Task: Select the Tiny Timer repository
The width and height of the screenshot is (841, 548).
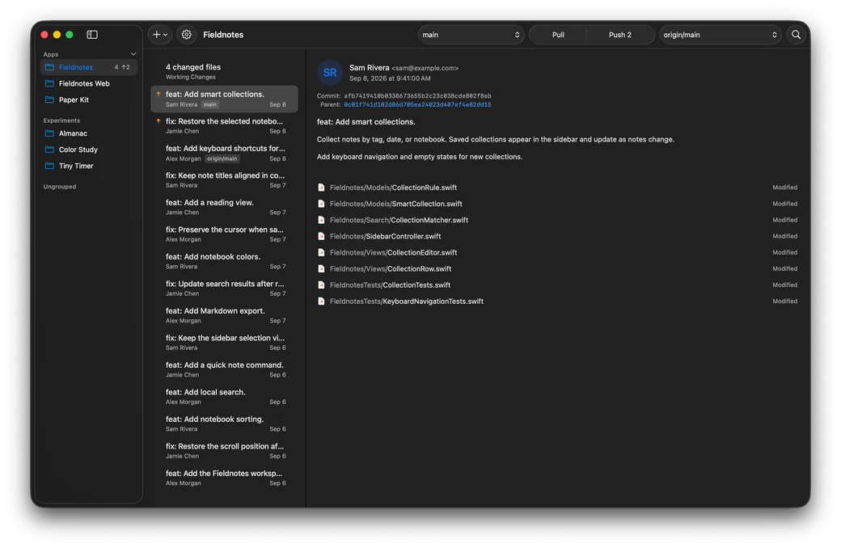Action: (x=89, y=166)
